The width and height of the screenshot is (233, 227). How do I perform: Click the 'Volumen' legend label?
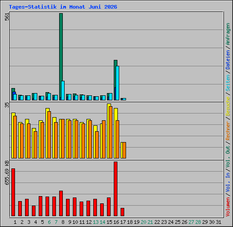228,207
